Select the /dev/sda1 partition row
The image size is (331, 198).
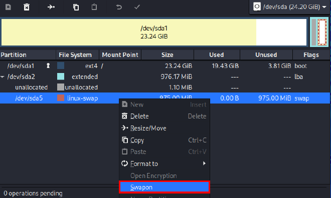coord(165,66)
